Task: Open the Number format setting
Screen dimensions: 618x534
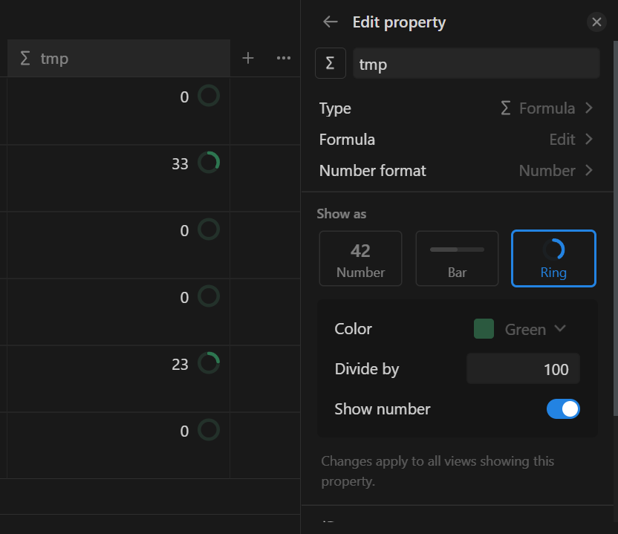Action: pos(456,171)
